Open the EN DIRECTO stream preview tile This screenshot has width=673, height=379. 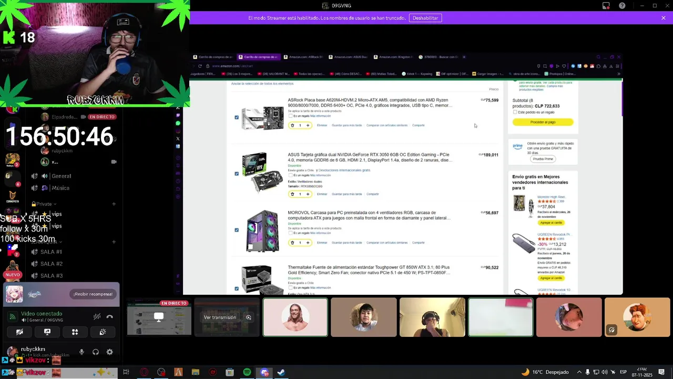click(x=159, y=317)
